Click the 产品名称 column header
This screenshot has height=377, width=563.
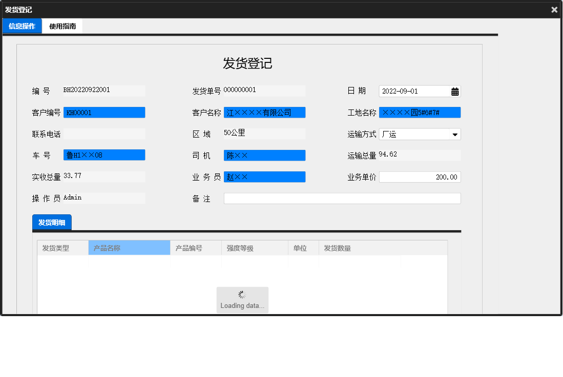pyautogui.click(x=129, y=247)
